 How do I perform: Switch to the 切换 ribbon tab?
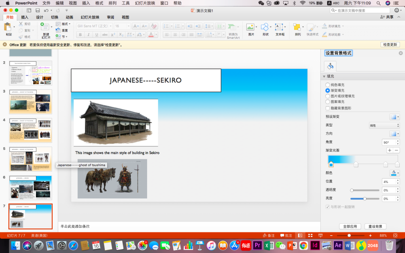(x=55, y=17)
